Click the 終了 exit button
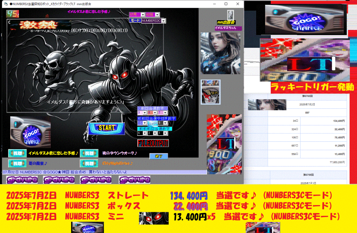Viewport: 357px width, 233px height. click(159, 156)
